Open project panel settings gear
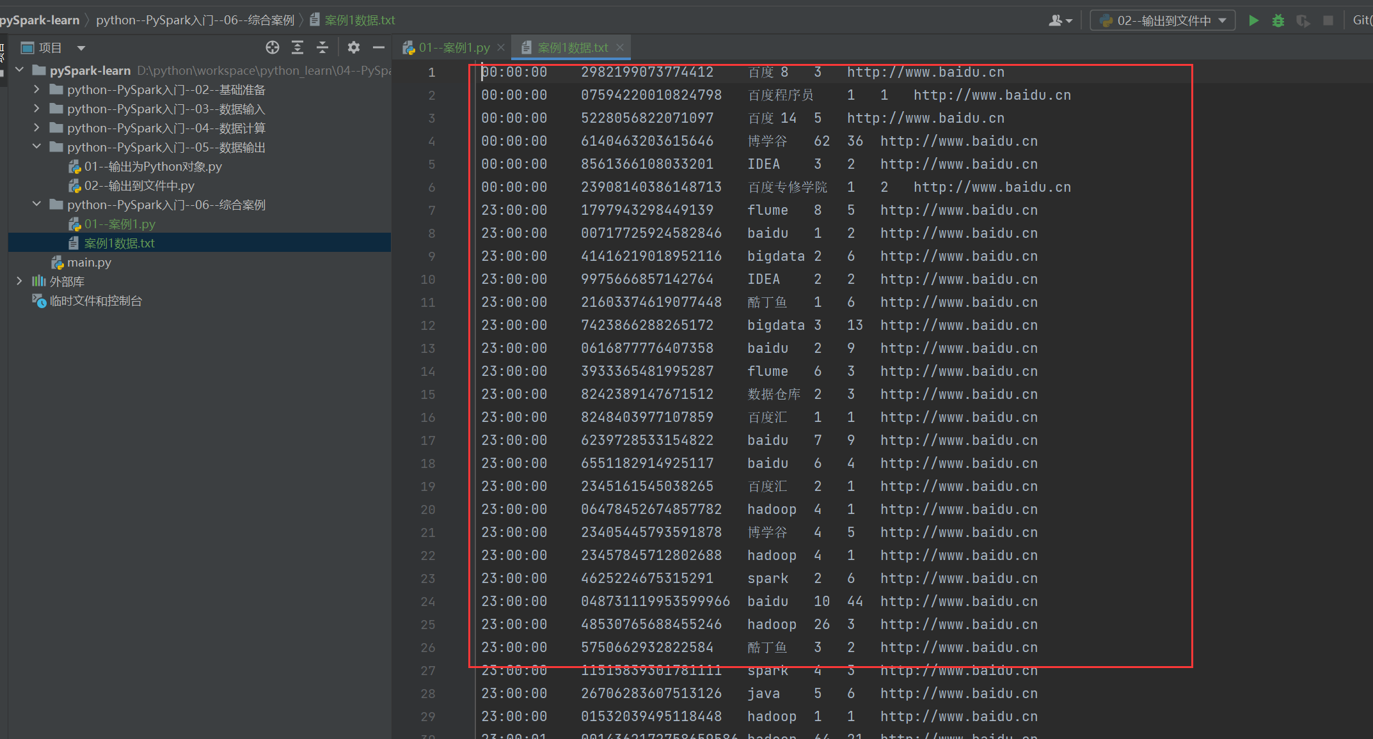Screen dimensions: 1373x739 pyautogui.click(x=353, y=47)
